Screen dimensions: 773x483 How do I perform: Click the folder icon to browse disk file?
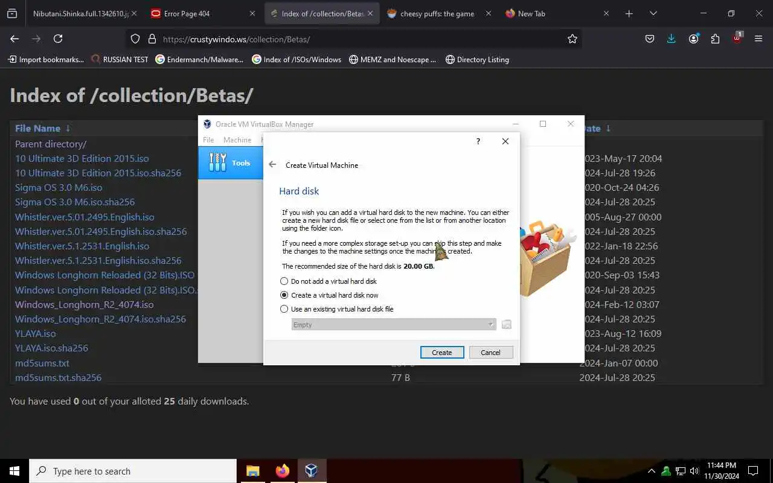[x=507, y=324]
